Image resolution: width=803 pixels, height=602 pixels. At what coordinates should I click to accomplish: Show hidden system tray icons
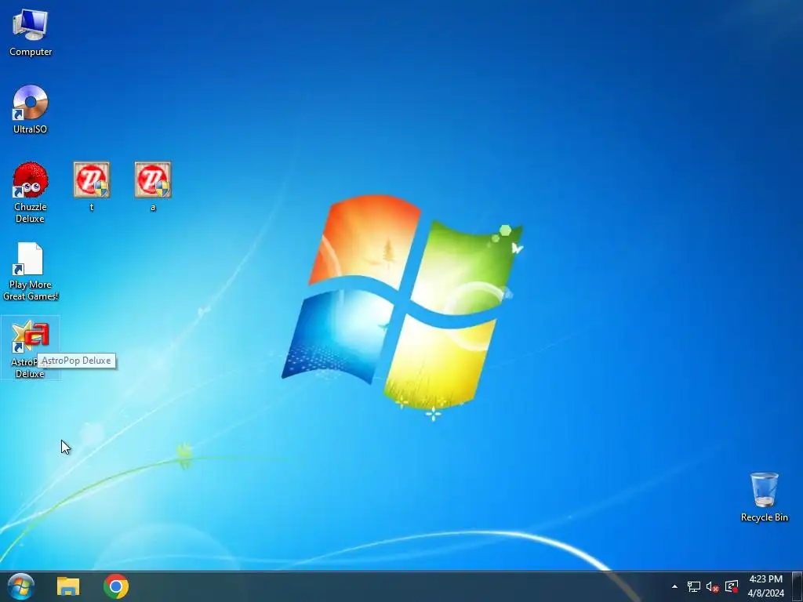(x=674, y=586)
